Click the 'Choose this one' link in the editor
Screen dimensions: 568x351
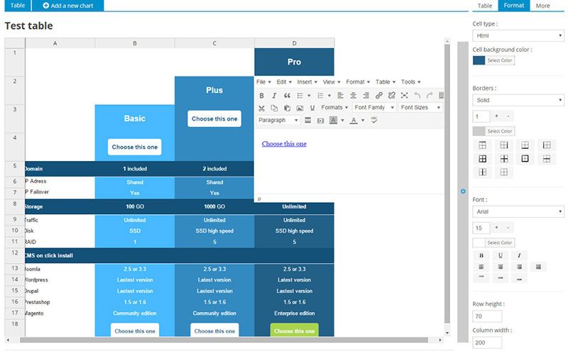[x=284, y=144]
